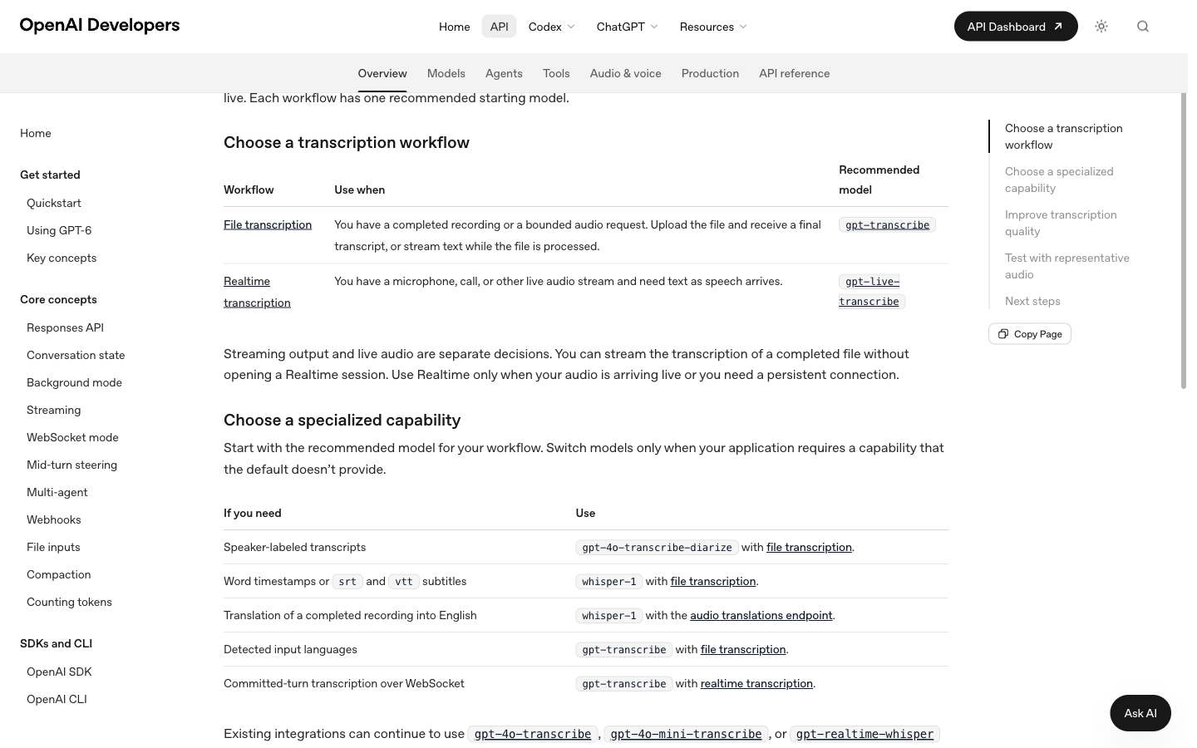
Task: Go to Conversation state sidebar page
Action: [76, 355]
